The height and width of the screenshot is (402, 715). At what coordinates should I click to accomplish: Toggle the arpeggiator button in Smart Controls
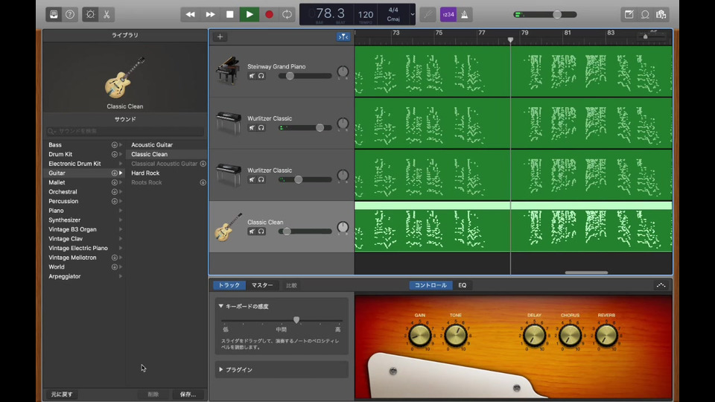coord(661,285)
